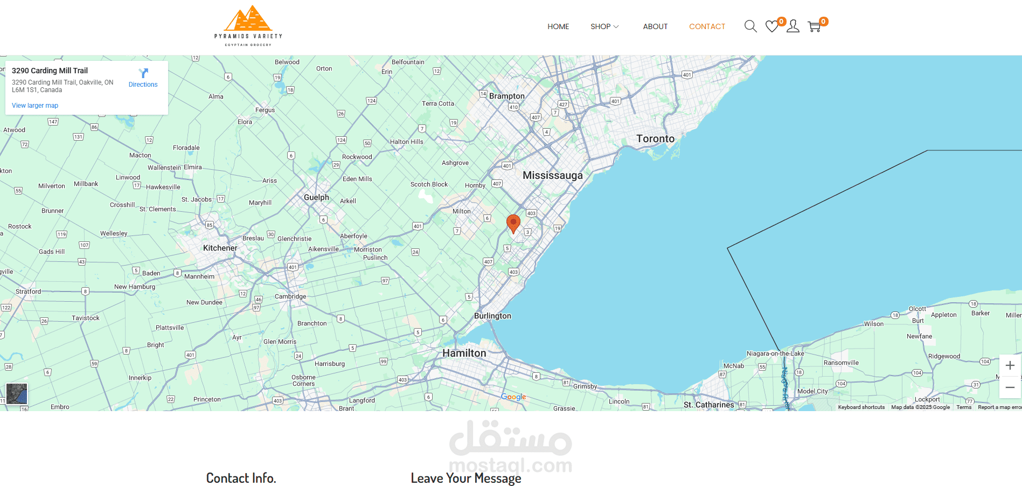Click the Google logo on the map
This screenshot has height=486, width=1022.
[513, 397]
